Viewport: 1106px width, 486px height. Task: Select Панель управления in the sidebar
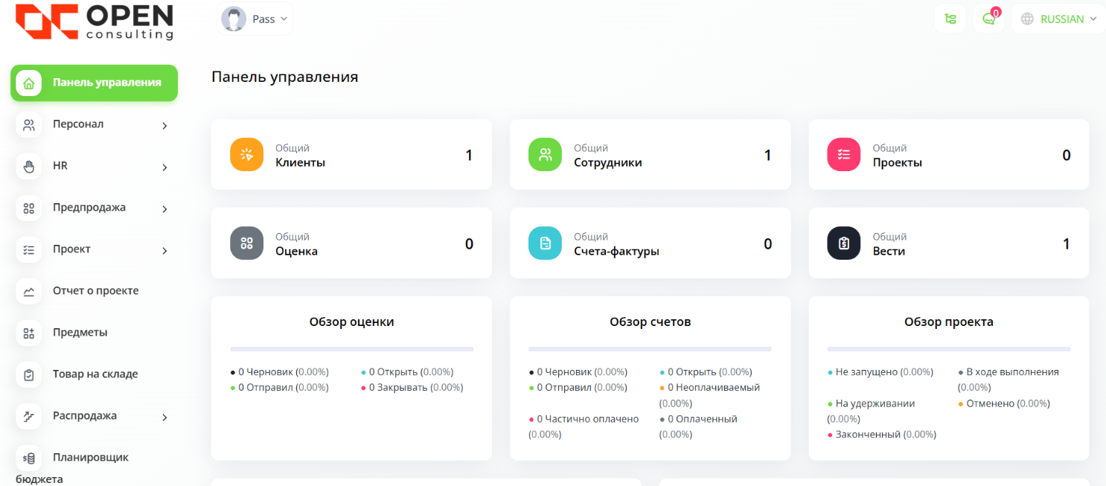94,83
